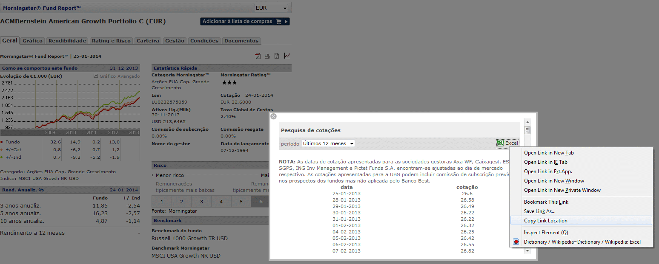Choose Open Link in Ext.App.
Screen dimensions: 659x264
click(x=581, y=171)
